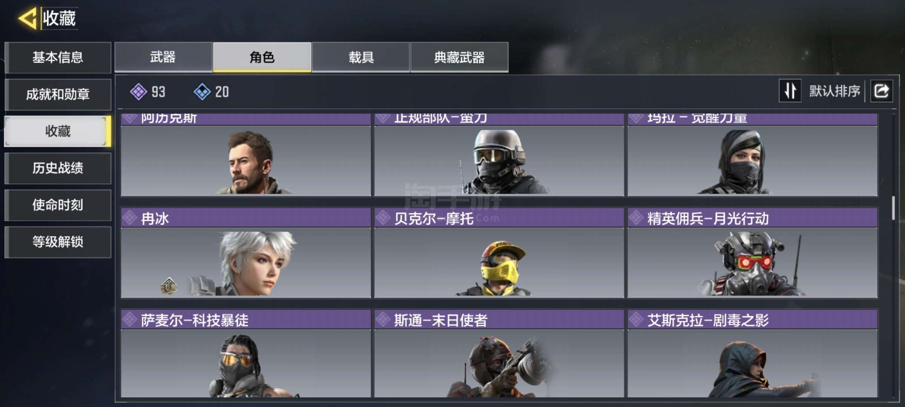Screen dimensions: 905x407
Task: Switch to the 载具 tab
Action: (x=361, y=57)
